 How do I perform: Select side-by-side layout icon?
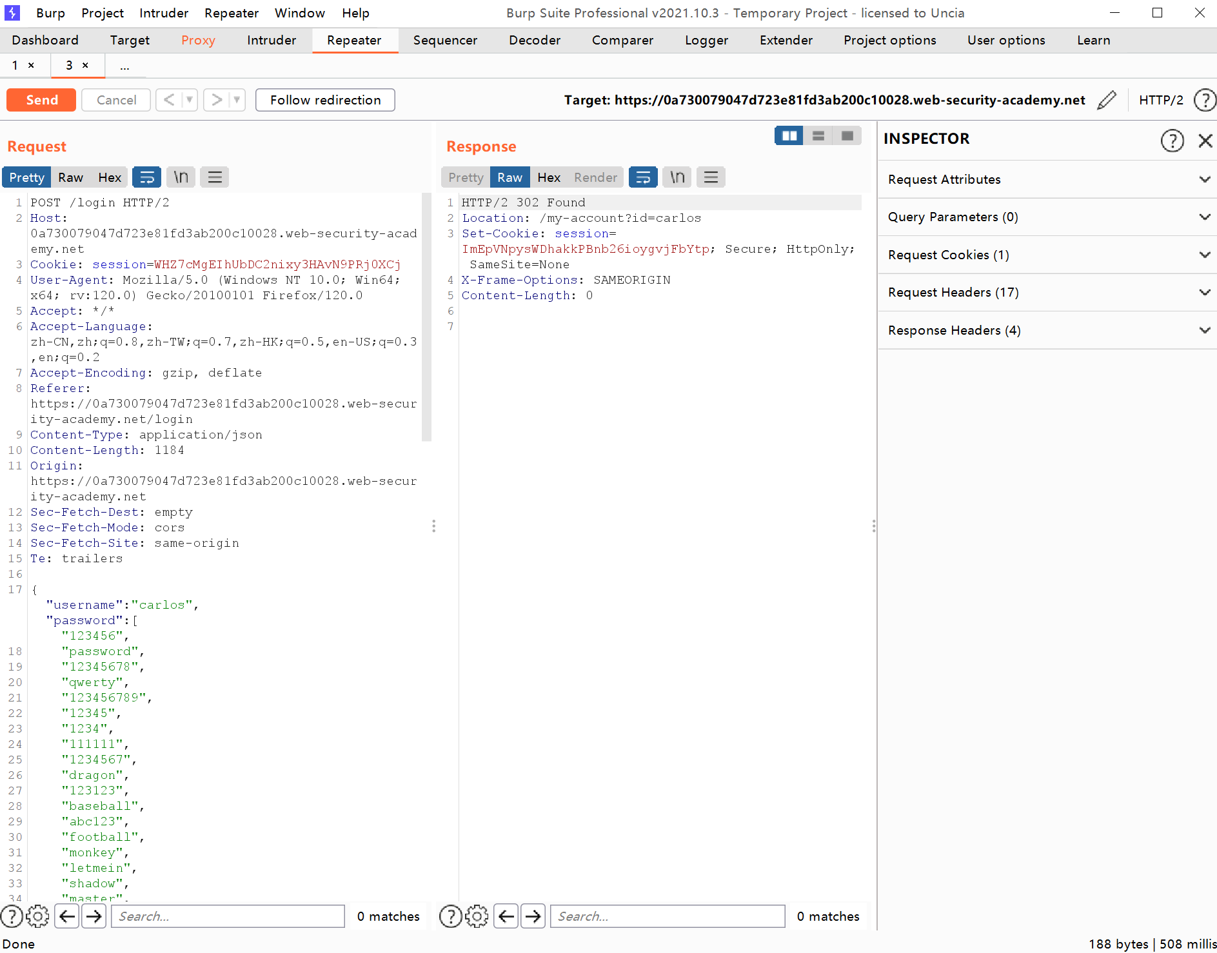pyautogui.click(x=789, y=136)
